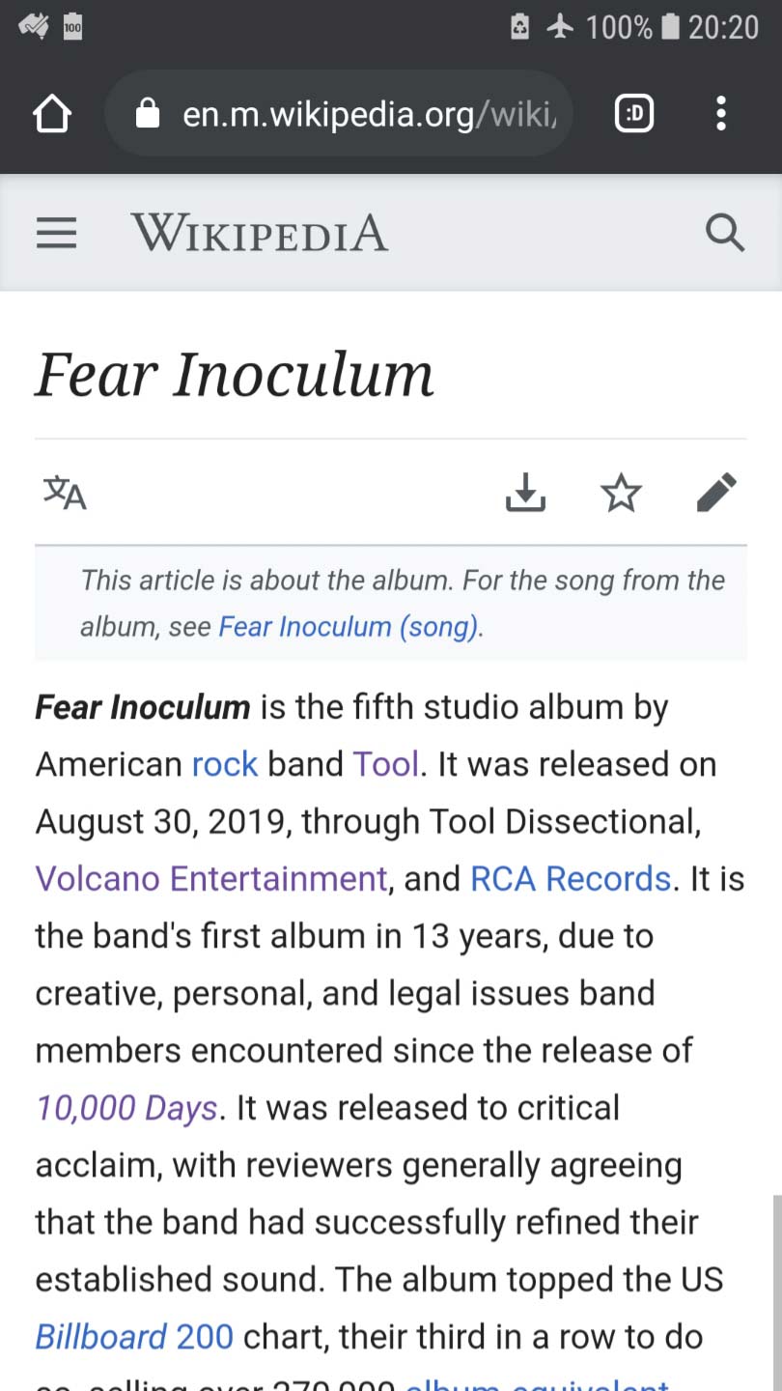This screenshot has width=782, height=1391.
Task: Download the article using download icon
Action: click(525, 494)
